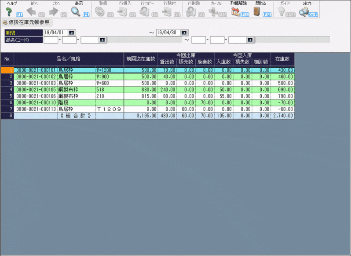Go to next record with 次へ arrow
The width and height of the screenshot is (351, 256).
coord(54,11)
